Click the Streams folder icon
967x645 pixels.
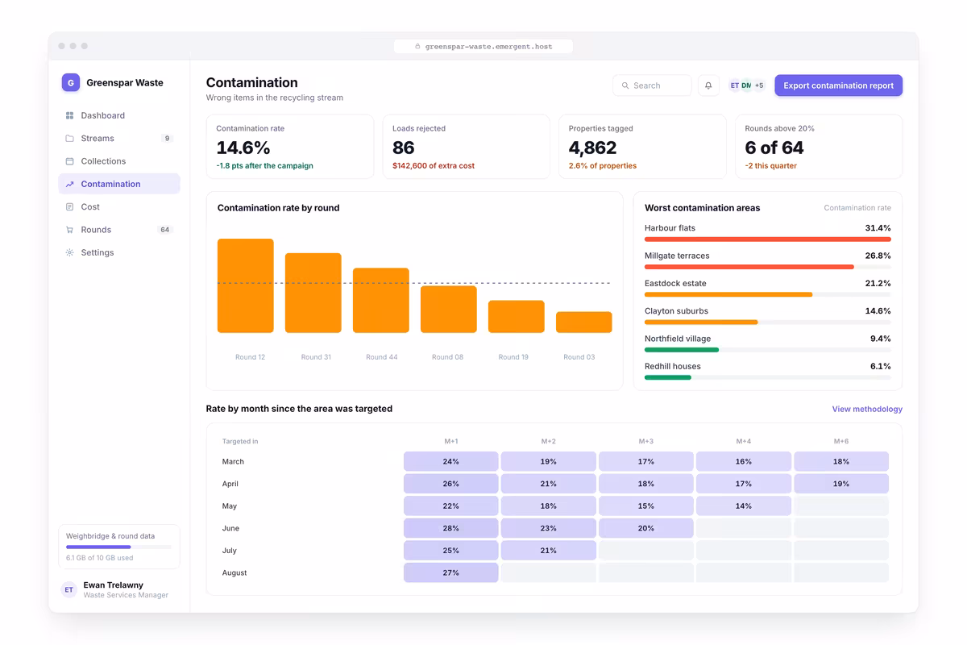pyautogui.click(x=69, y=139)
